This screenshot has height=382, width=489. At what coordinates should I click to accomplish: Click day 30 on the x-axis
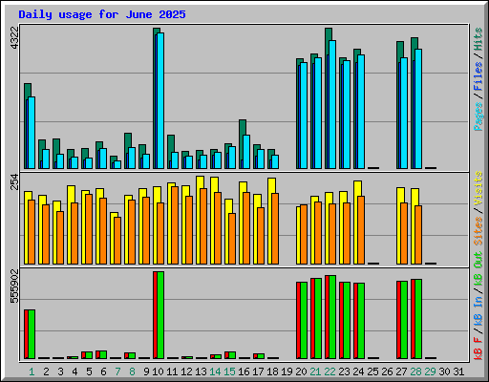click(x=444, y=371)
